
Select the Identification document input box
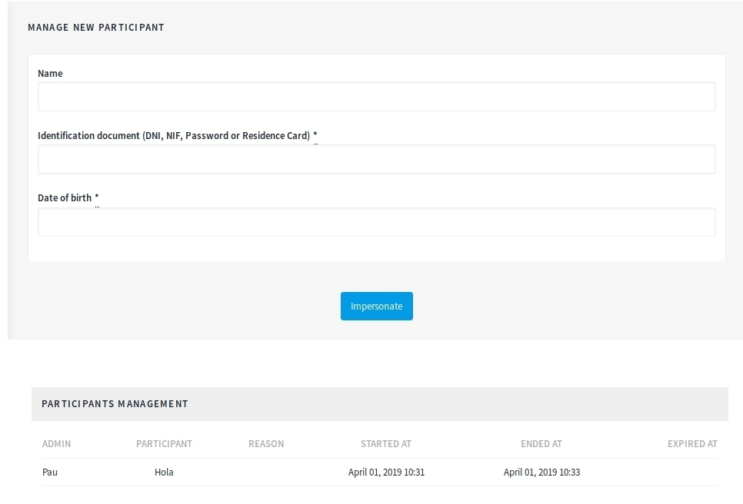coord(376,159)
